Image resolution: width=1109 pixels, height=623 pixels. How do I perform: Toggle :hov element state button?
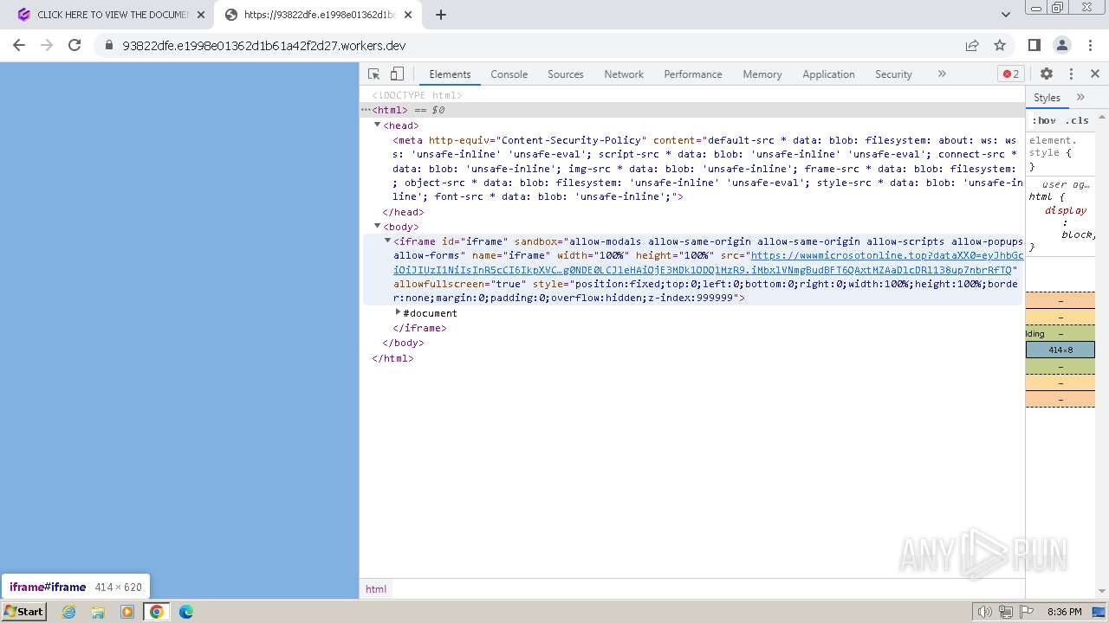tap(1044, 120)
